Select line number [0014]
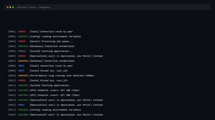Screen dimensions: 215x120 (12, 95)
